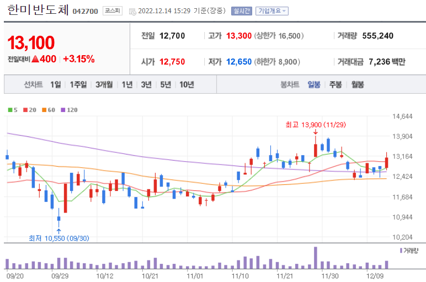Viewport: 426px width, 282px height.
Task: Click the 거래대금 7,236 백만 value
Action: click(387, 62)
